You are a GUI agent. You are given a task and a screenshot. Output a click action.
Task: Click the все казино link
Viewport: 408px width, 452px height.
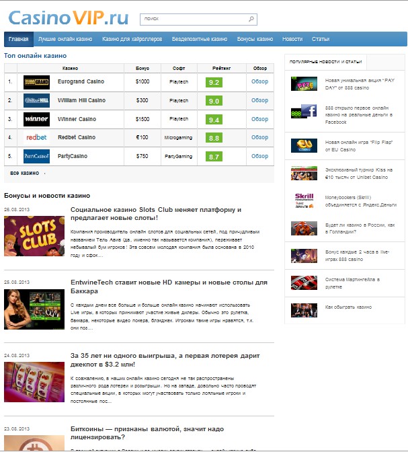pos(25,173)
